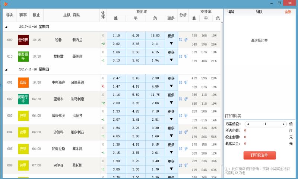Open 欧 odds link for match 010
This screenshot has width=298, height=179.
coord(181,56)
